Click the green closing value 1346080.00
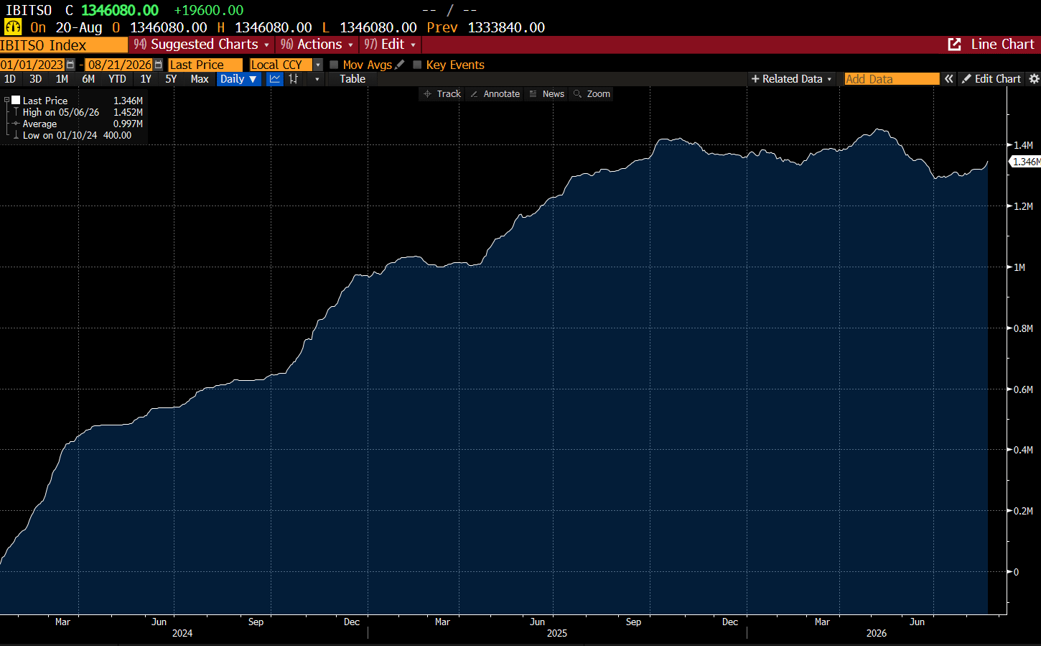 point(120,10)
